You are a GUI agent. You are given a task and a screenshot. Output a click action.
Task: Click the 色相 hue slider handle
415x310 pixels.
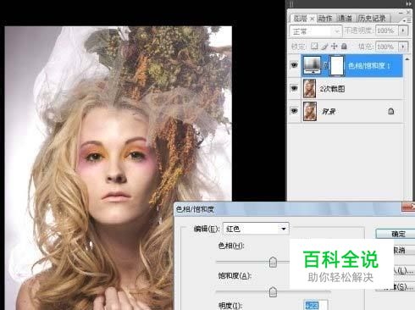273,263
